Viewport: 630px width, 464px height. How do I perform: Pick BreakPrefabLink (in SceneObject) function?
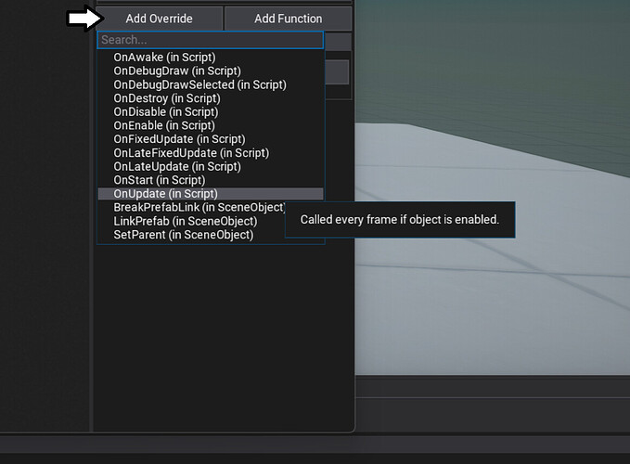199,207
